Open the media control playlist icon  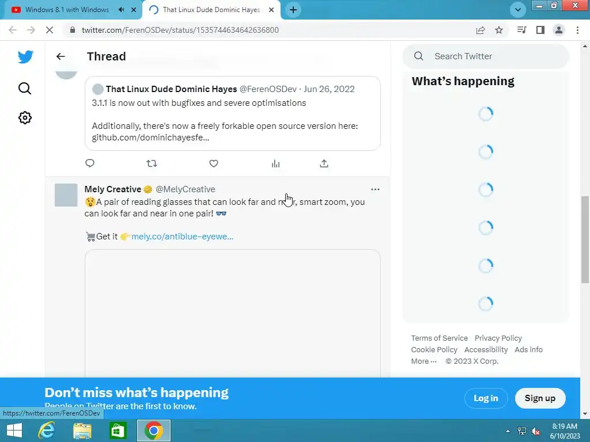521,30
